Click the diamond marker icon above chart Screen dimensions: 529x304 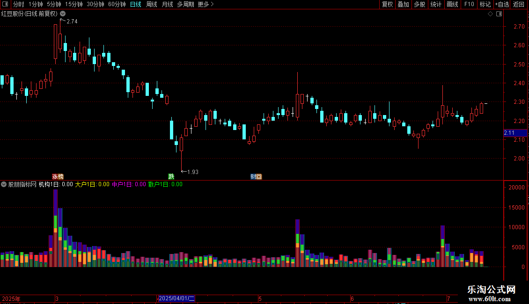pyautogui.click(x=491, y=14)
